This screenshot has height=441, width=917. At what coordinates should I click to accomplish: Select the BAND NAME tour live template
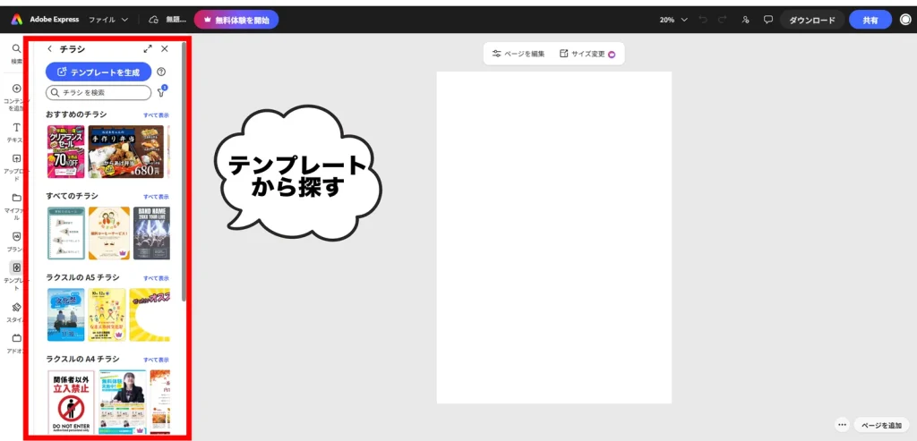151,233
